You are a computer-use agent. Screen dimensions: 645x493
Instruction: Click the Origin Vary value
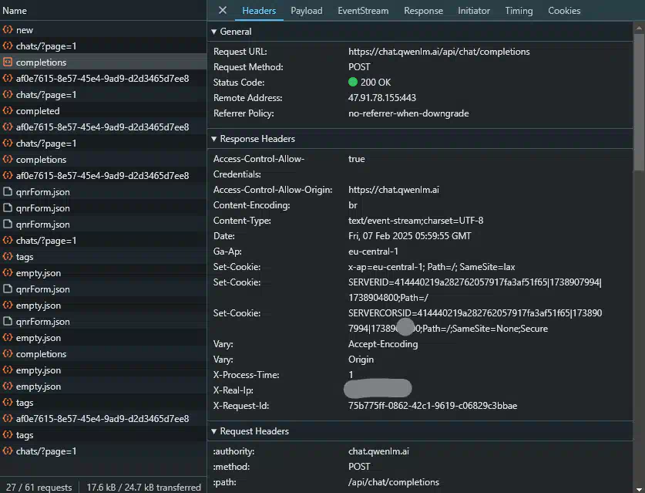(361, 360)
